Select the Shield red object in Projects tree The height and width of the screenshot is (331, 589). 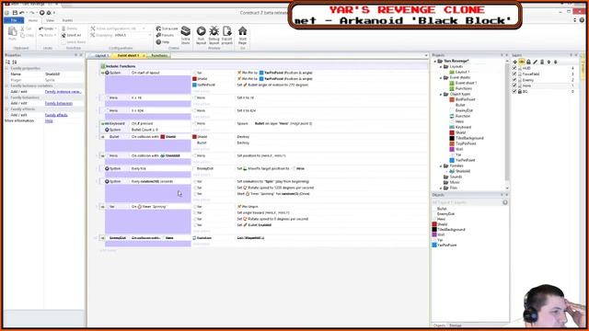[458, 132]
